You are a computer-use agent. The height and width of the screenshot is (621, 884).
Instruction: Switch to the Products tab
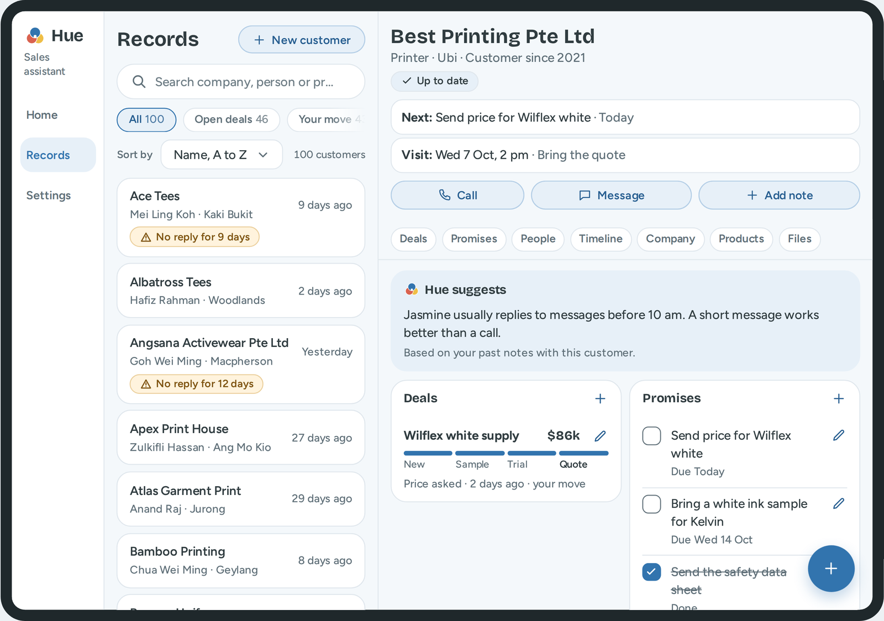tap(741, 239)
